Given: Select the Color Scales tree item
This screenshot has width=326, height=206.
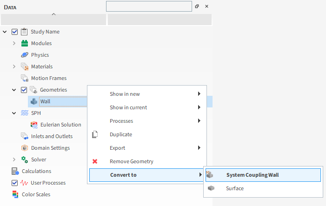Looking at the screenshot, I should [x=36, y=194].
